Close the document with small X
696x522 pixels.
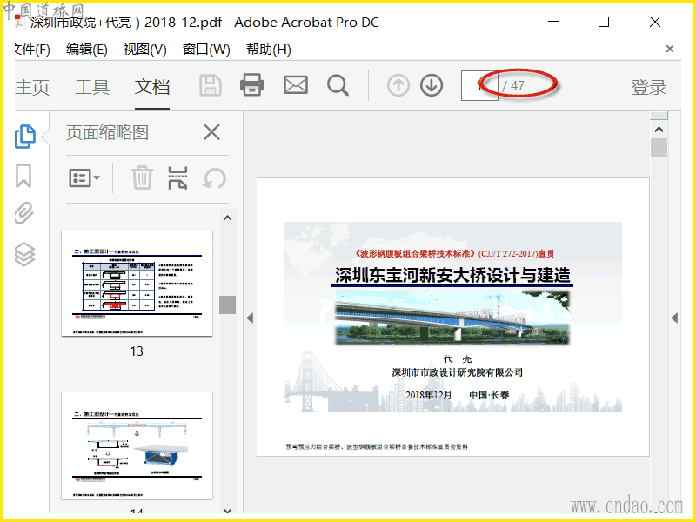click(x=670, y=49)
